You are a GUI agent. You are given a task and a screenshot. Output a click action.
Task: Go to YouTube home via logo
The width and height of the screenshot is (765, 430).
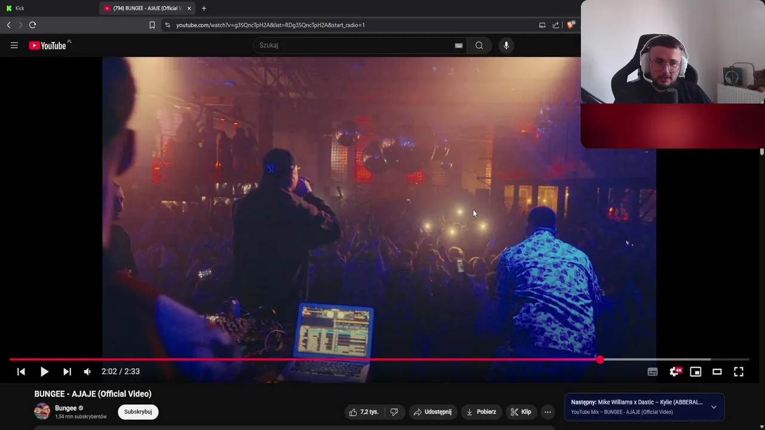pos(47,45)
